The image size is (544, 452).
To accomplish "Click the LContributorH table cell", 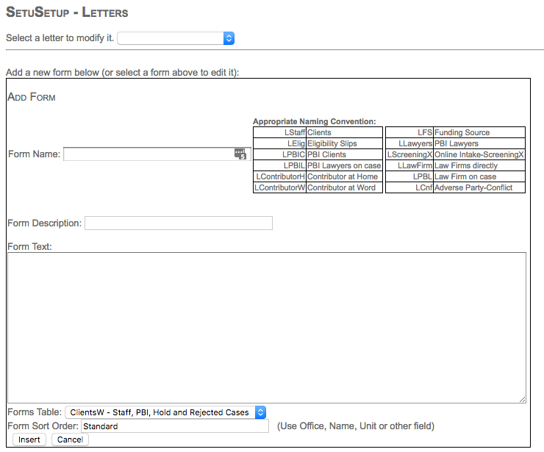I will (x=279, y=177).
